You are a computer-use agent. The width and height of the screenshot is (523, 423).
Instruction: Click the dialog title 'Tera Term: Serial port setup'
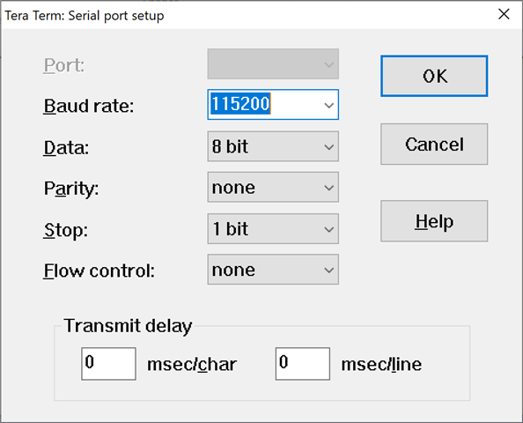tap(84, 16)
